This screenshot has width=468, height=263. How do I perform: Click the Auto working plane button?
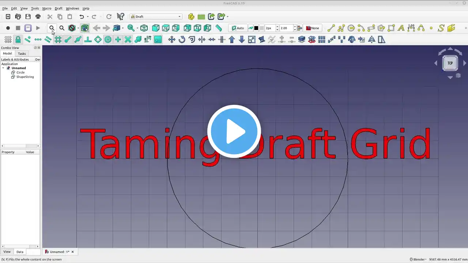[x=238, y=28]
